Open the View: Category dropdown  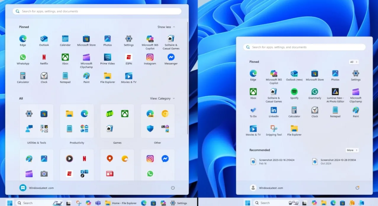162,98
